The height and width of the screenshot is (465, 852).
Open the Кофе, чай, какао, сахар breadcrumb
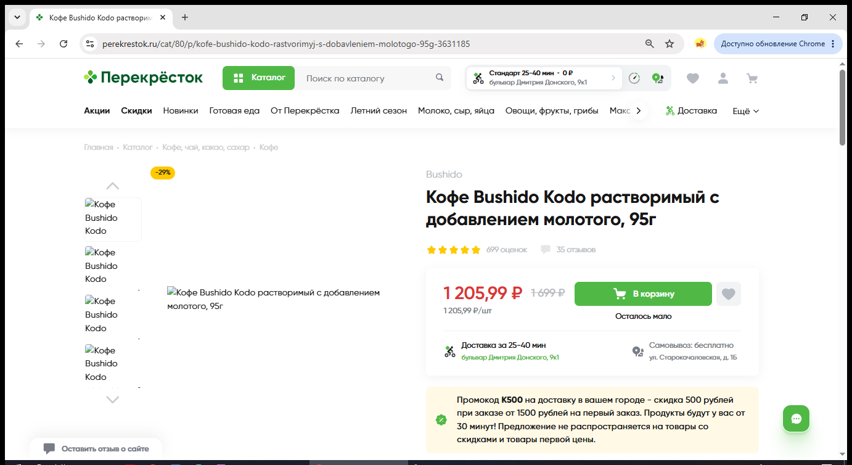(206, 147)
